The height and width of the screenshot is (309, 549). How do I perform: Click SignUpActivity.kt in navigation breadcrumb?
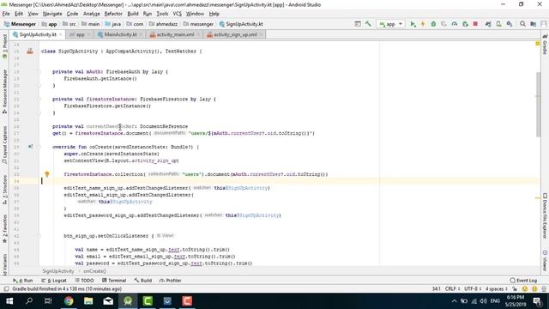tap(241, 24)
